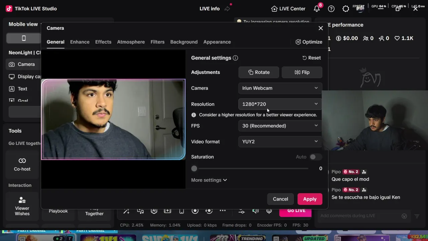Switch to the General tab

pyautogui.click(x=56, y=42)
